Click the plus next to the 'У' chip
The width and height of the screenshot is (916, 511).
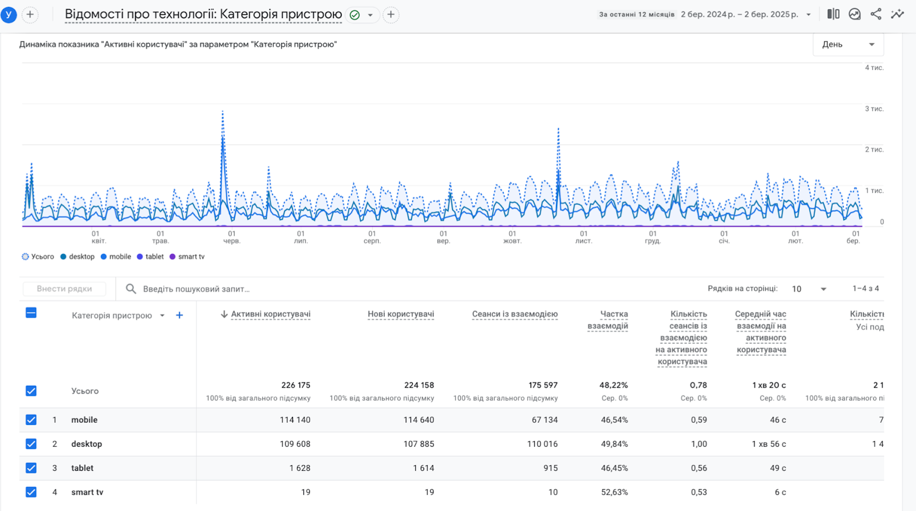click(30, 14)
